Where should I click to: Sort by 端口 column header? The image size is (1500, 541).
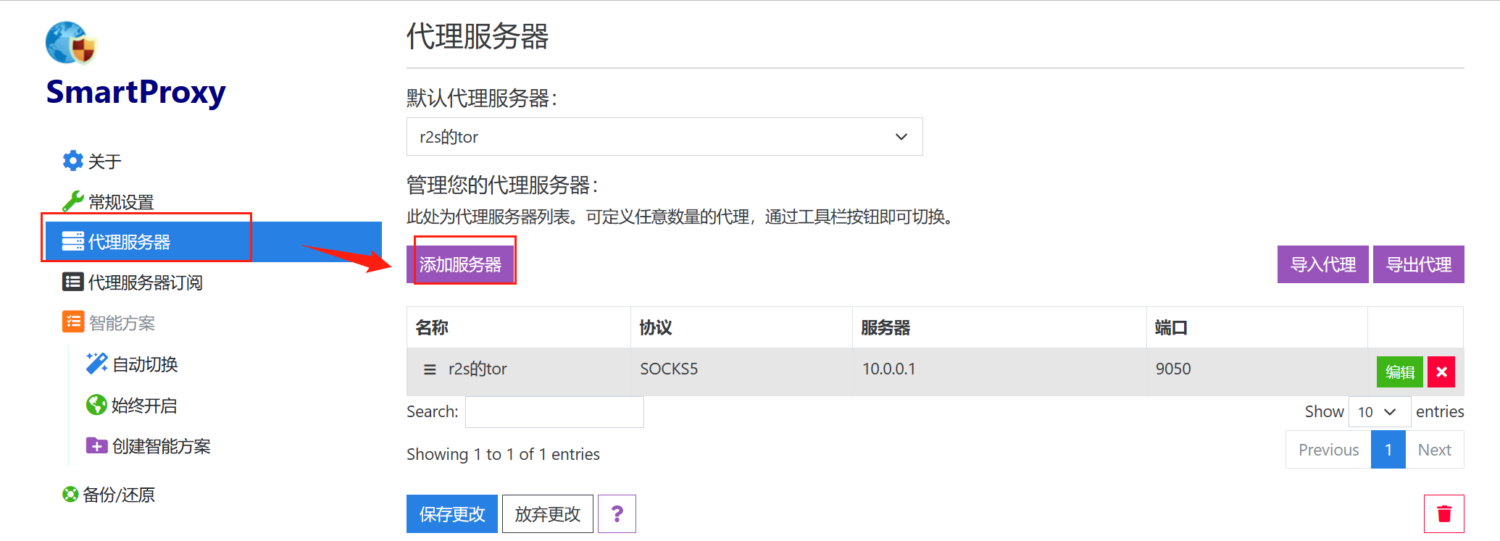pos(1257,327)
